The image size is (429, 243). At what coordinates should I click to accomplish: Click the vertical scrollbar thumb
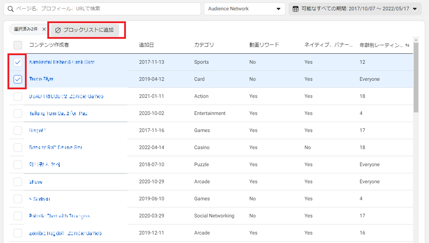click(416, 76)
